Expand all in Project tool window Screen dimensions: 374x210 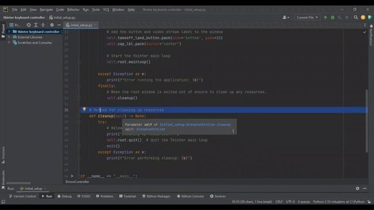36,25
